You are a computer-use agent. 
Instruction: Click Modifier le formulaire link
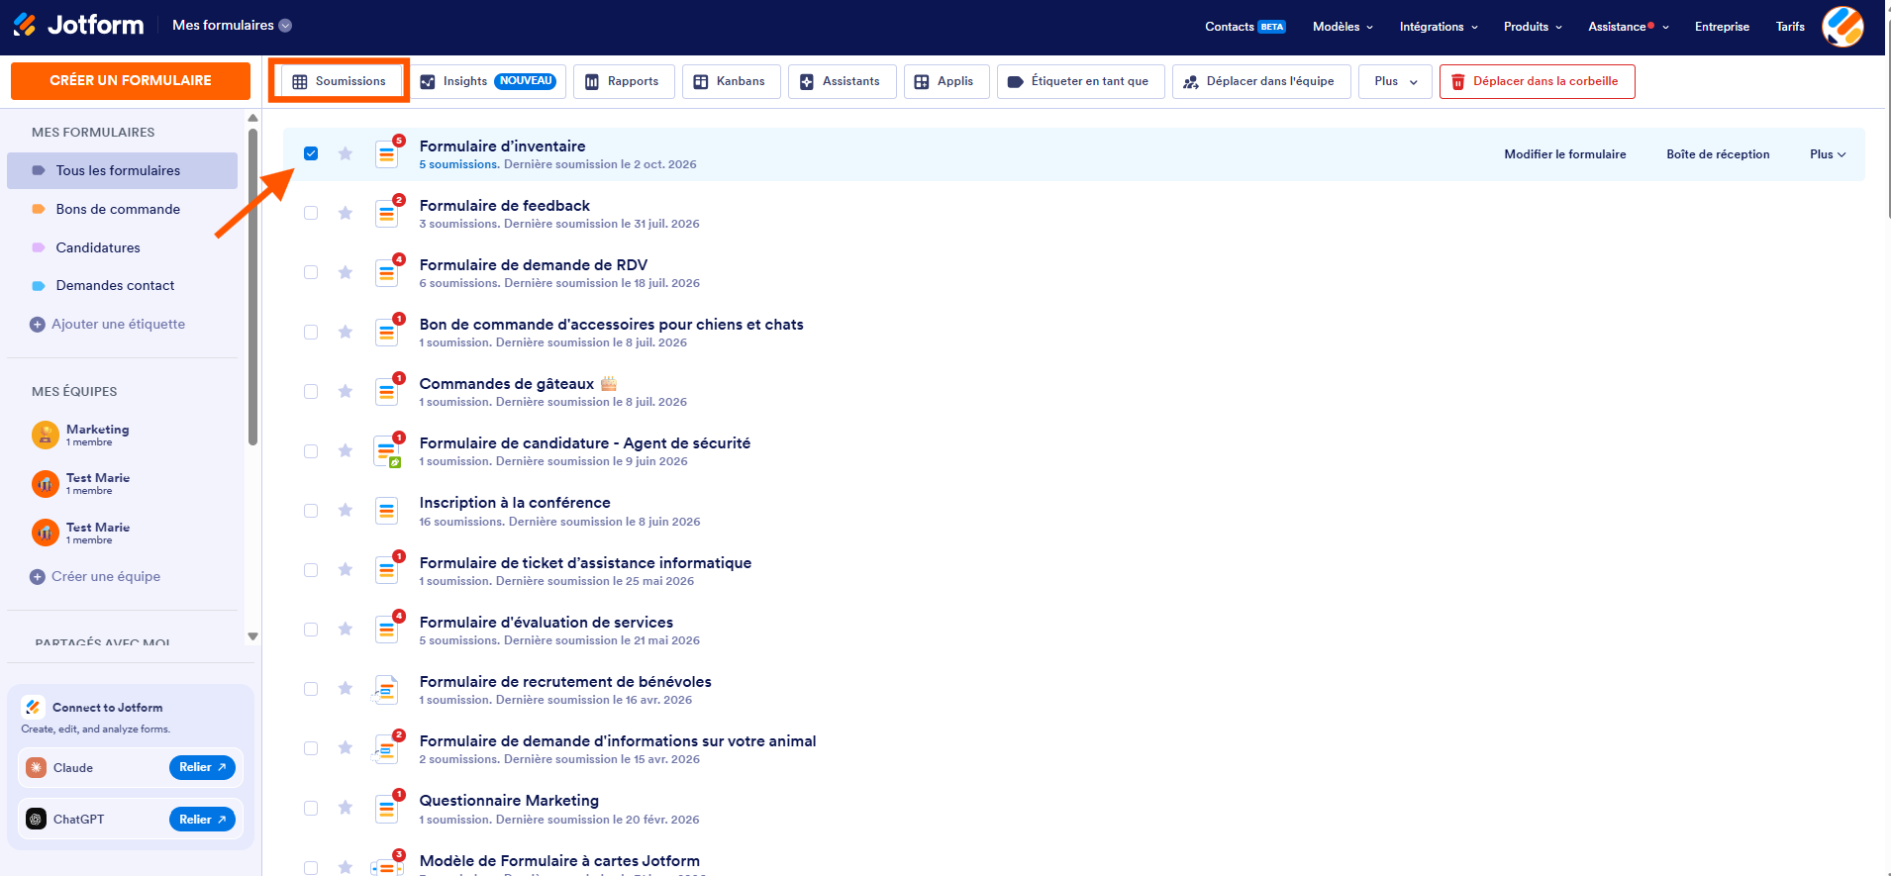click(1565, 154)
